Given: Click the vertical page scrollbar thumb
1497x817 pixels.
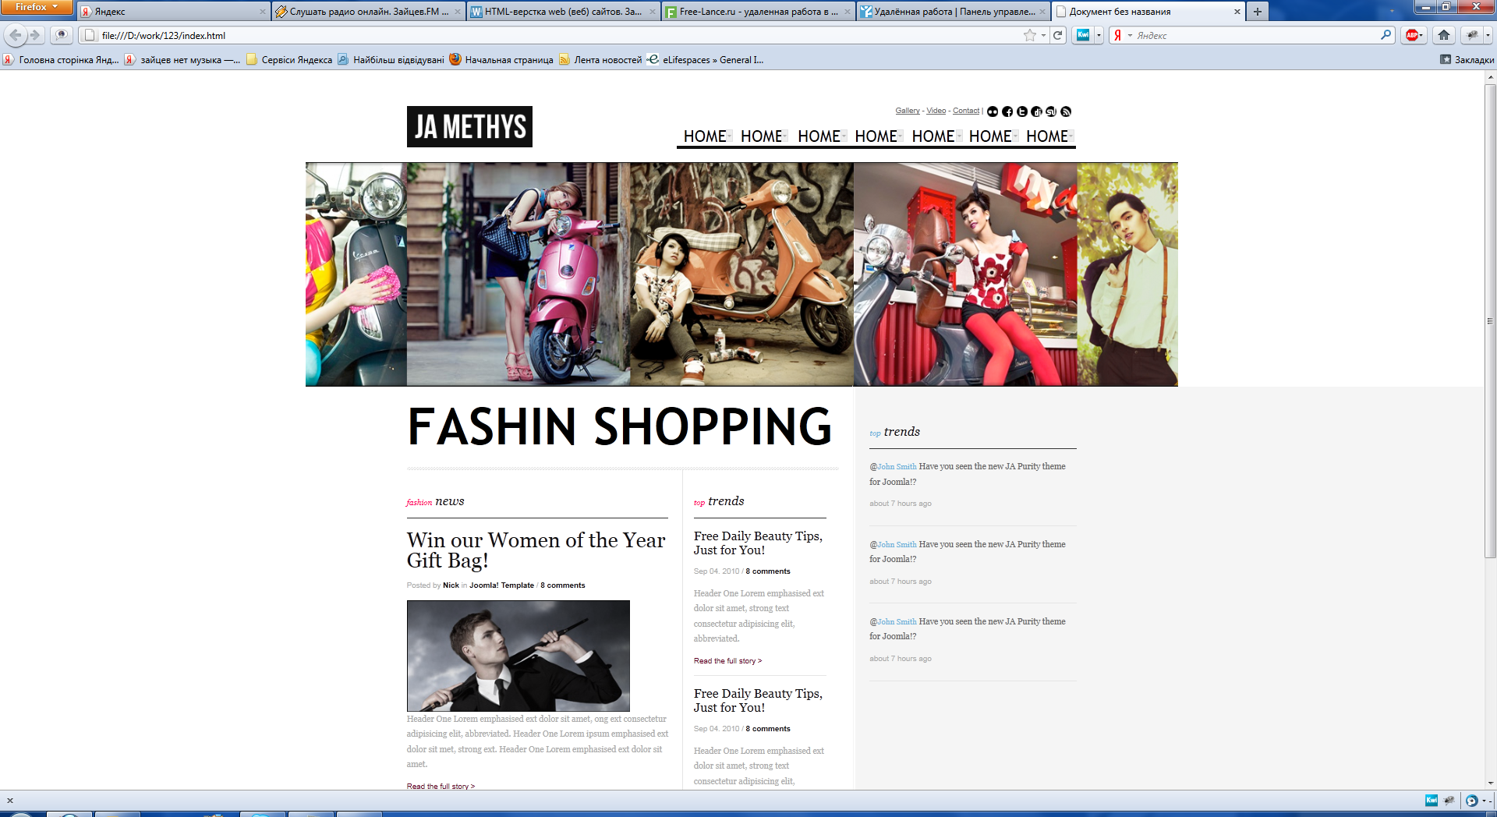Looking at the screenshot, I should 1490,320.
